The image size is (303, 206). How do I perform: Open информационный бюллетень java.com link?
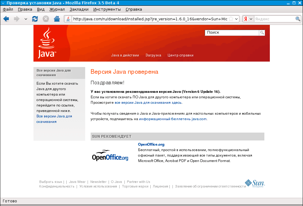point(173,119)
